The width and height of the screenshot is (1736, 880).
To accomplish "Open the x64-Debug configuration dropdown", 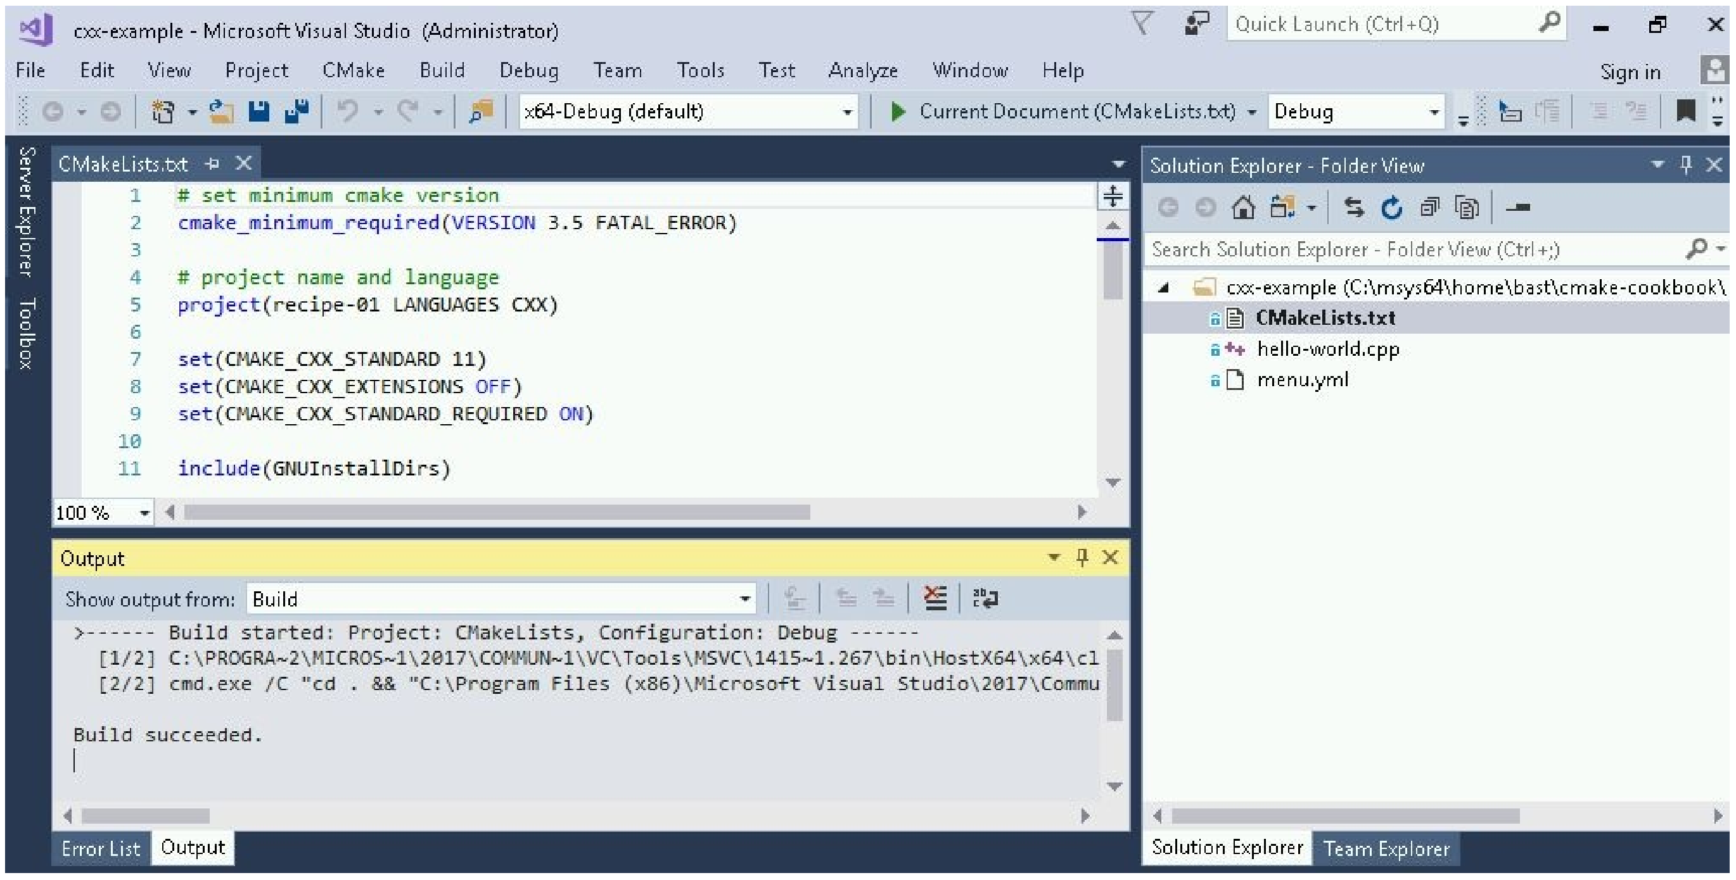I will pos(847,113).
